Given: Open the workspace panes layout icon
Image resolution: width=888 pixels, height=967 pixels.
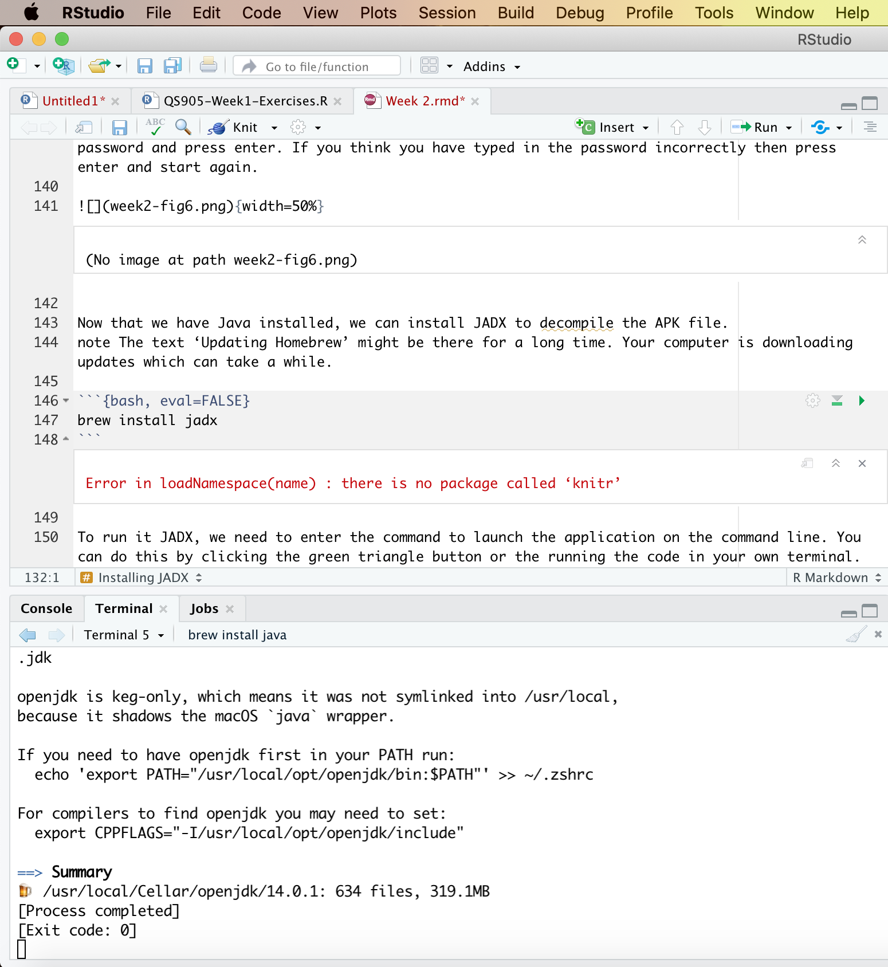Looking at the screenshot, I should (429, 65).
